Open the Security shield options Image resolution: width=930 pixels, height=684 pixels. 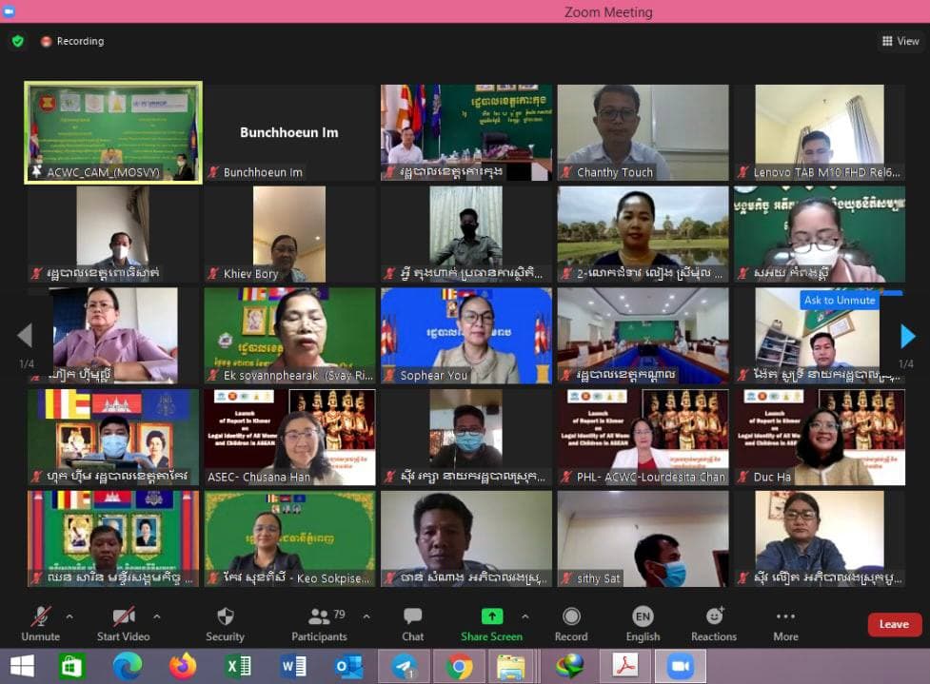pos(225,623)
